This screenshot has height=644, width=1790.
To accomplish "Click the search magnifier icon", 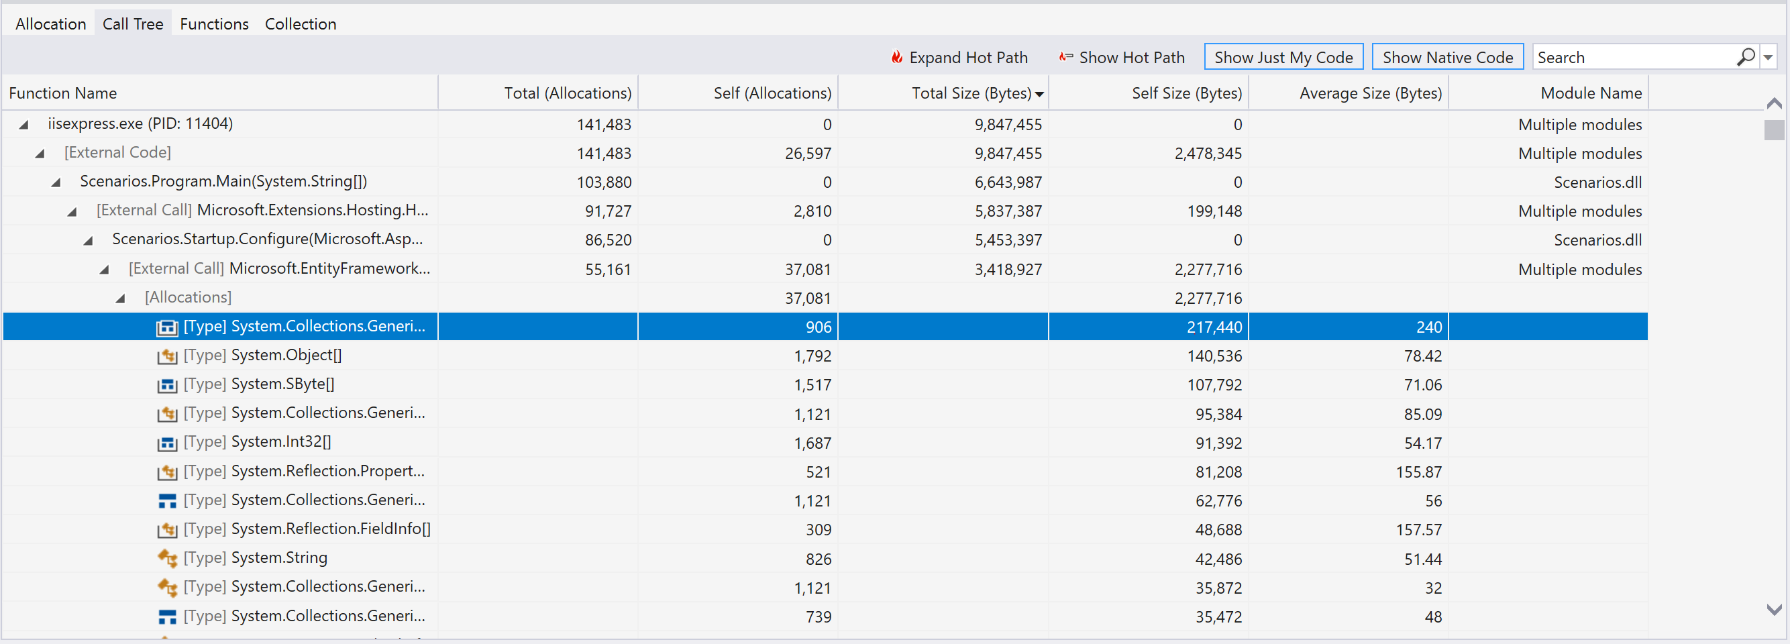I will pos(1745,57).
